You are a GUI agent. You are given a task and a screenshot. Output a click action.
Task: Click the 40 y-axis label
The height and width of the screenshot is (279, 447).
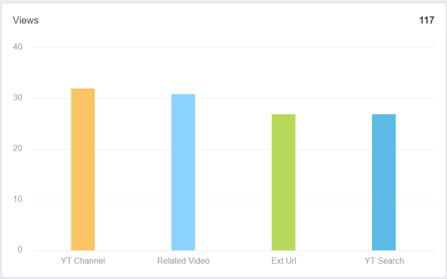click(17, 47)
